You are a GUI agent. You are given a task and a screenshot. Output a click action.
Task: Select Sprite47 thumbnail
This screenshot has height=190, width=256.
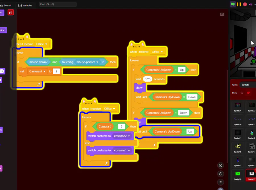tap(251, 148)
